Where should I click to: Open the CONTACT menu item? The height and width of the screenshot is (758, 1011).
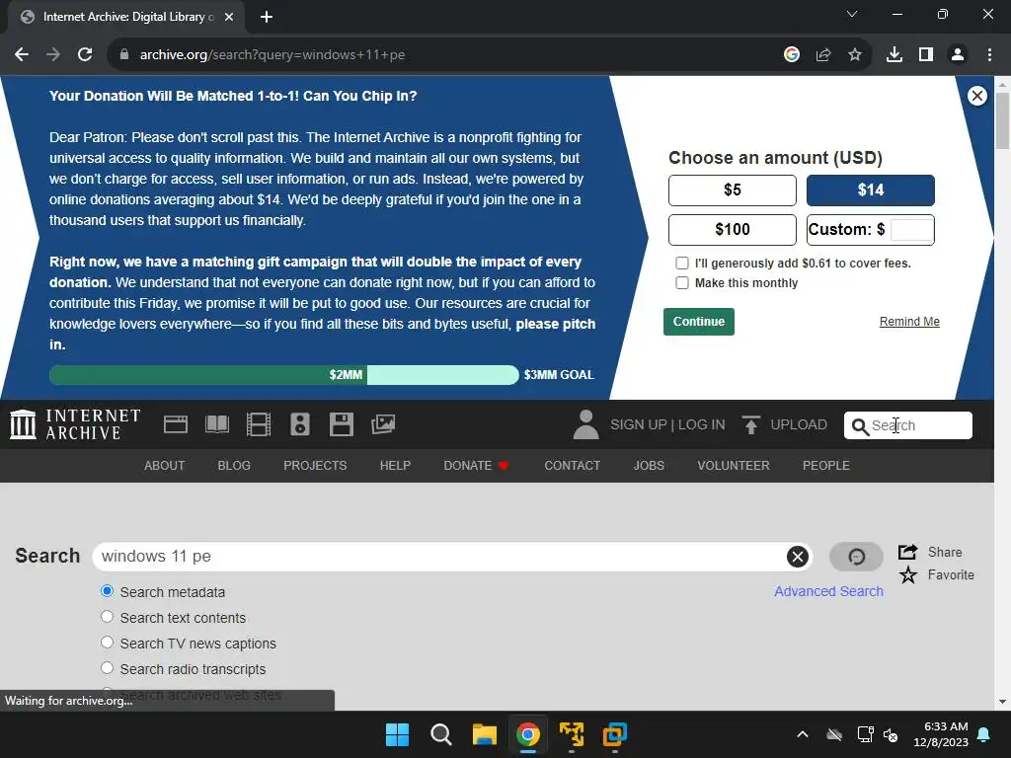tap(572, 466)
